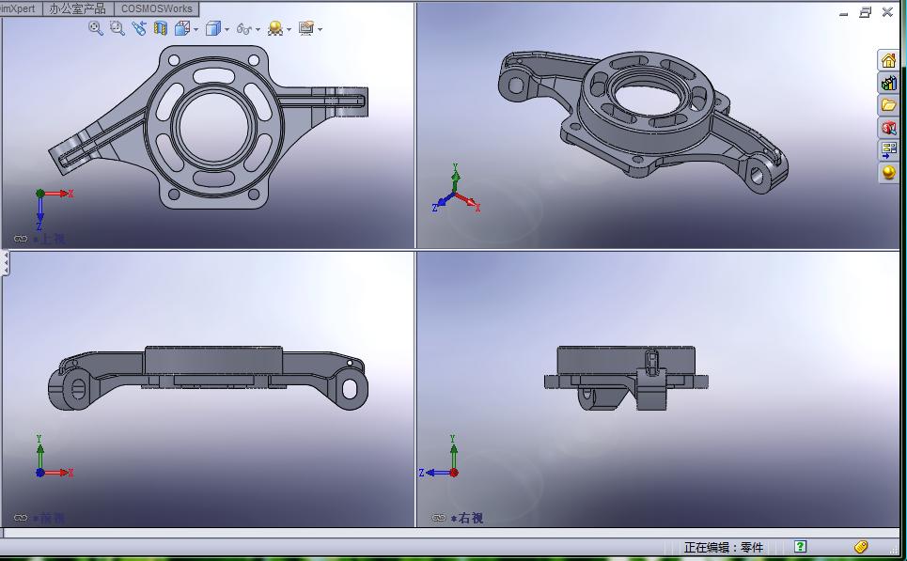The image size is (907, 561).
Task: Click the View Settings monitor icon
Action: (x=306, y=28)
